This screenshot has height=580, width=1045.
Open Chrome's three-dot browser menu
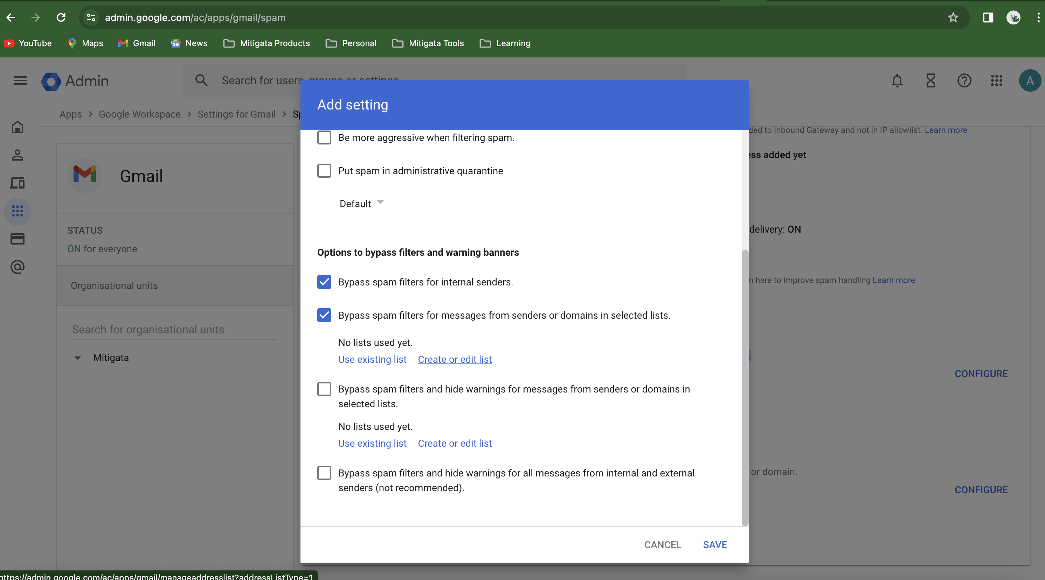click(1038, 17)
